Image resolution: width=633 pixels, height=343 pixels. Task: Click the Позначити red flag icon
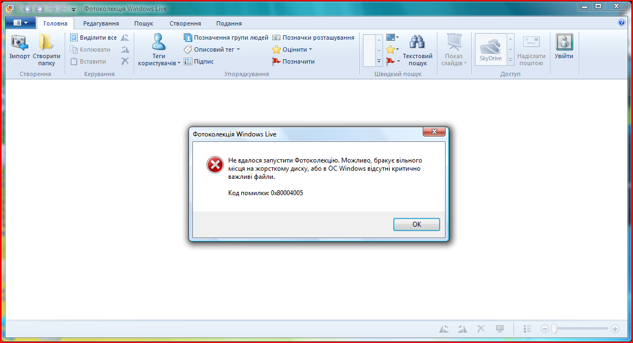[x=276, y=61]
